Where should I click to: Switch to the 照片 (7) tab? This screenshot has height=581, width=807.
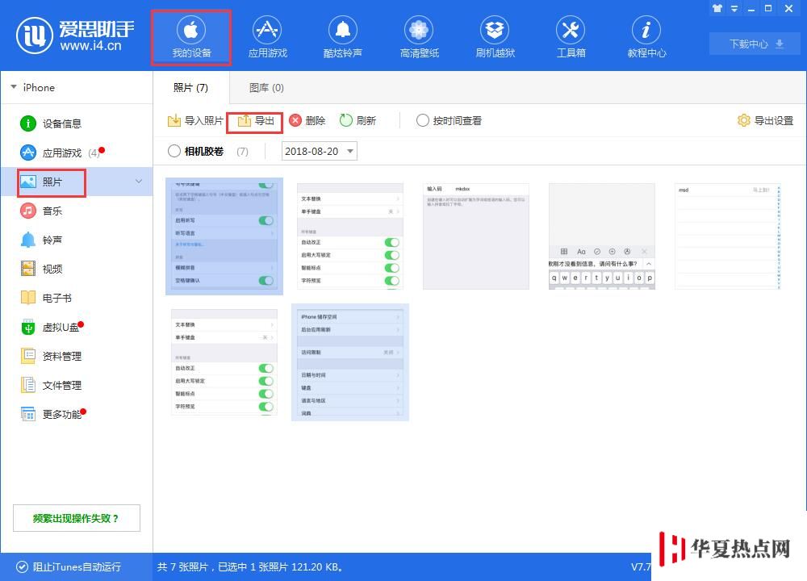click(x=190, y=87)
